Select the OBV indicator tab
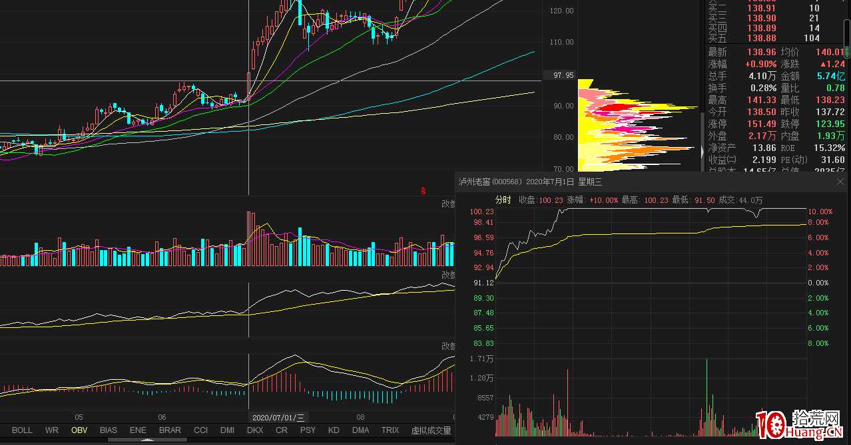851x445 pixels. 79,430
